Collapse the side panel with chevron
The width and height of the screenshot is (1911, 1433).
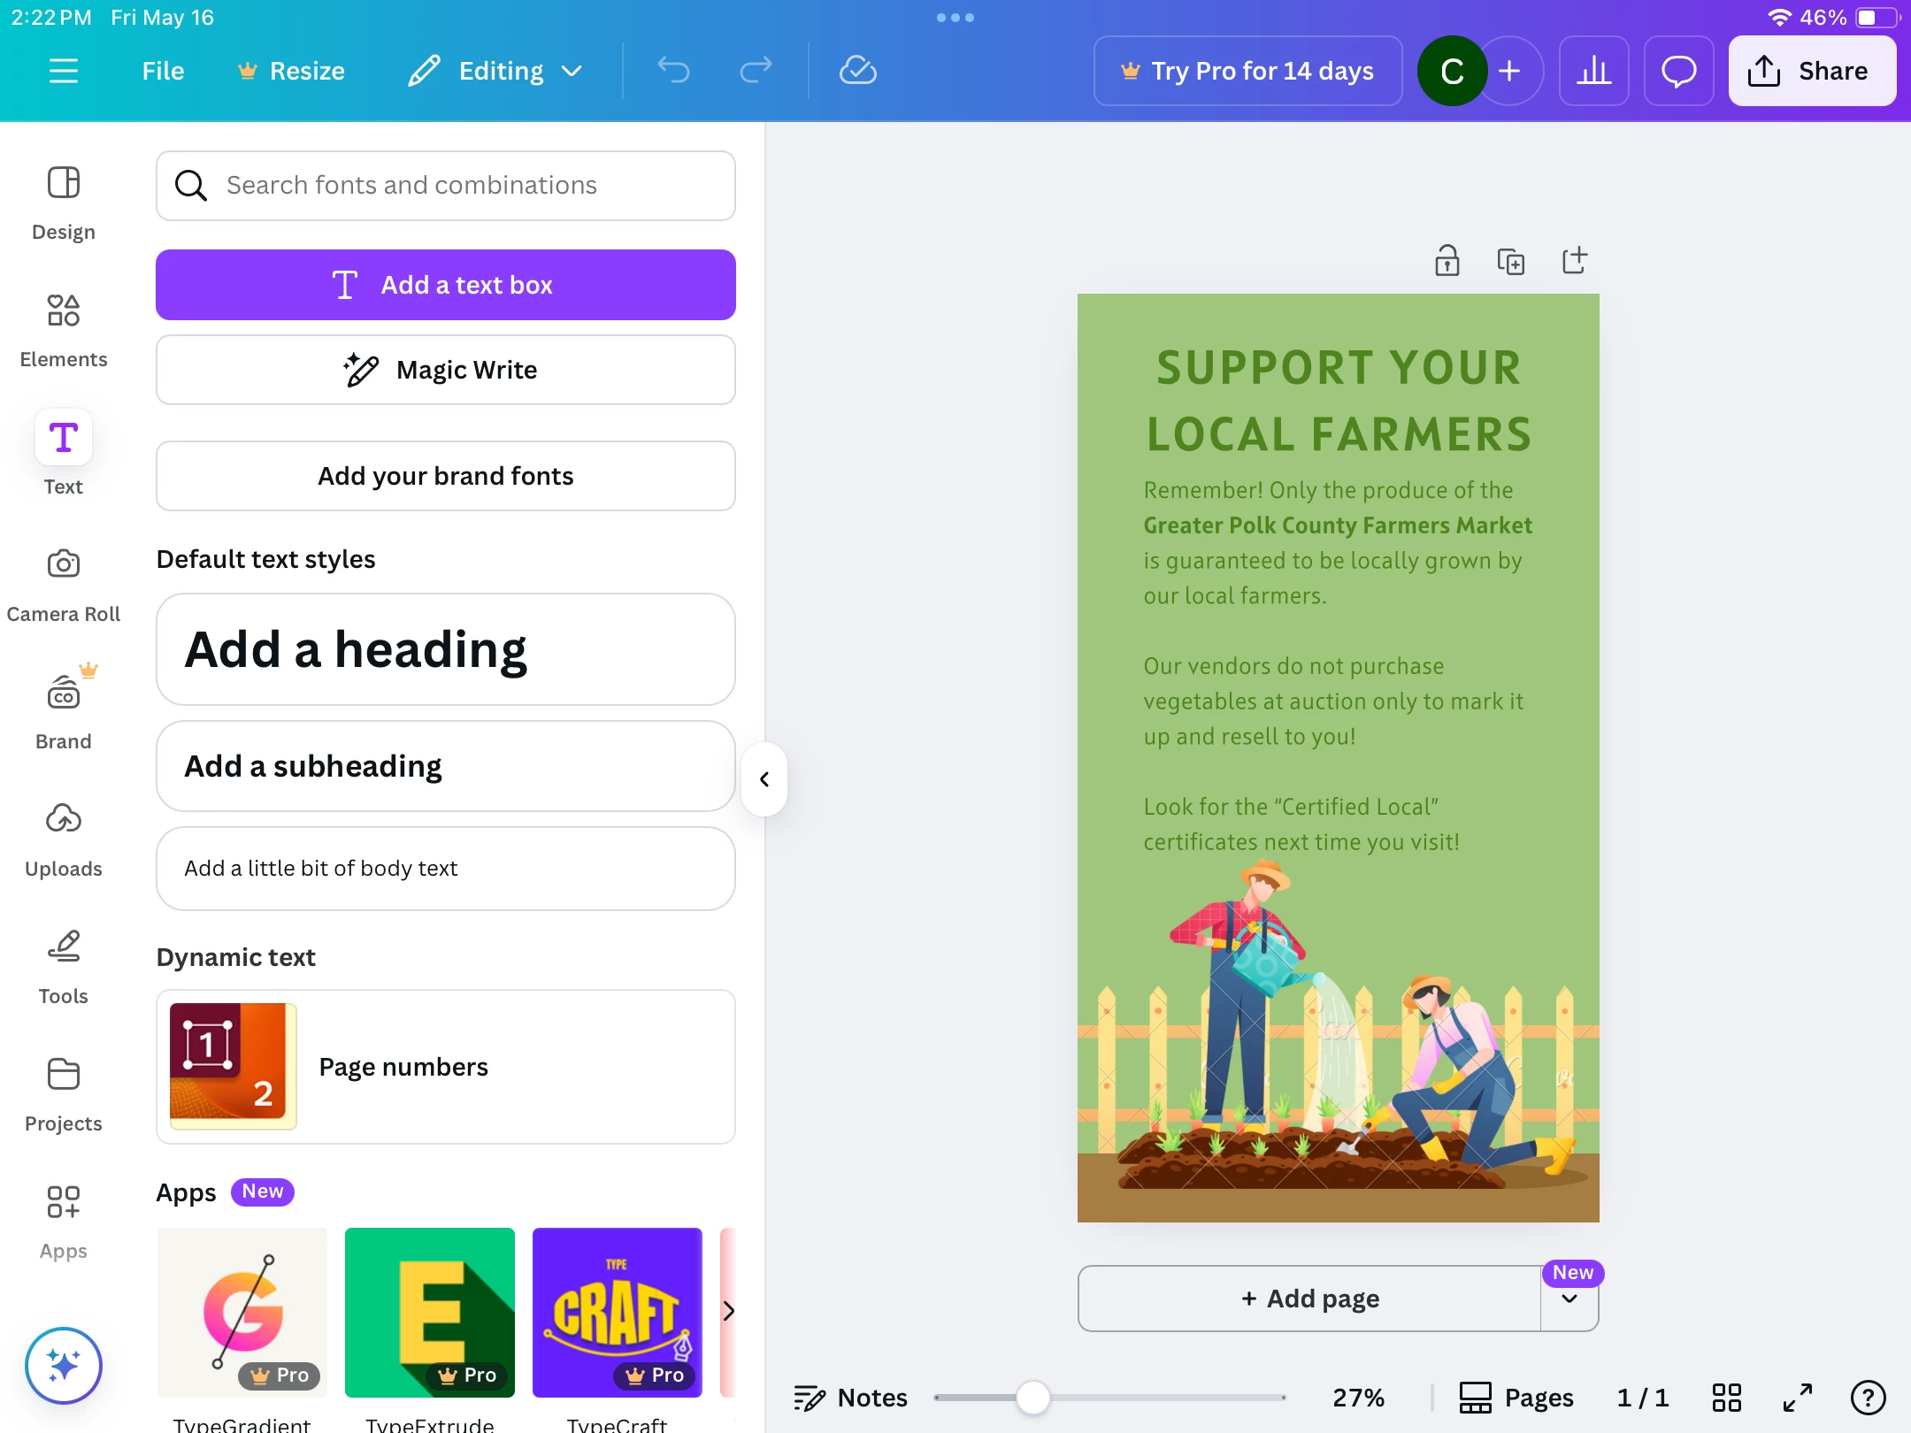point(764,779)
